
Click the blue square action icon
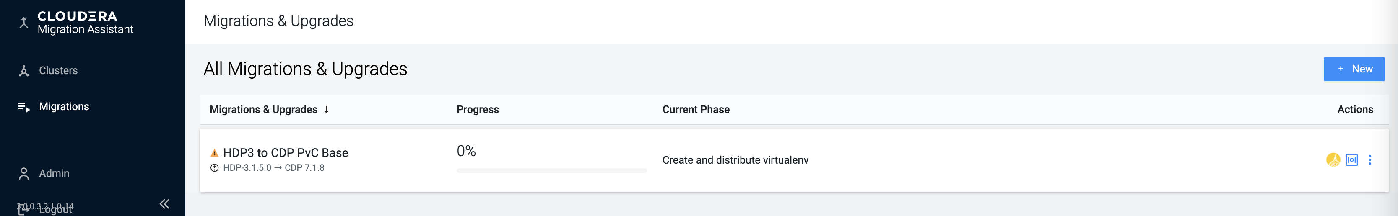click(1352, 160)
